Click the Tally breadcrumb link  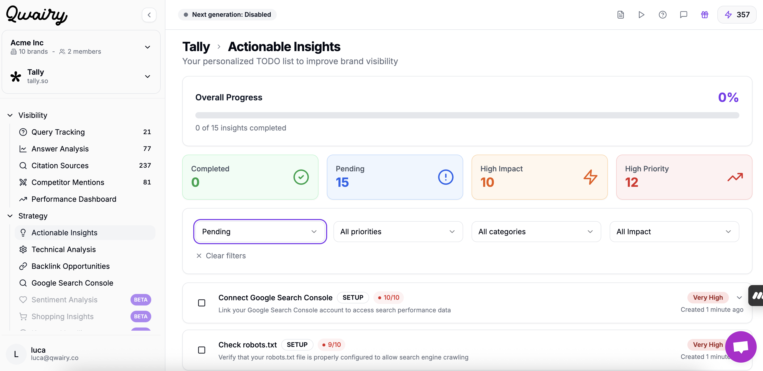[196, 47]
